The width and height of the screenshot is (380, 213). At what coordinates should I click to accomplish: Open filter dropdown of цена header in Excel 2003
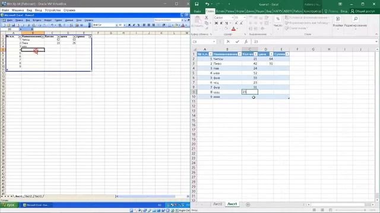point(74,37)
